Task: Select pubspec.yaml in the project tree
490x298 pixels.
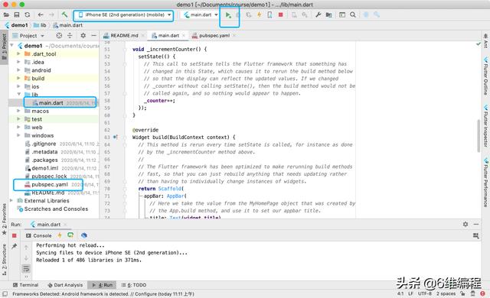Action: (50, 184)
